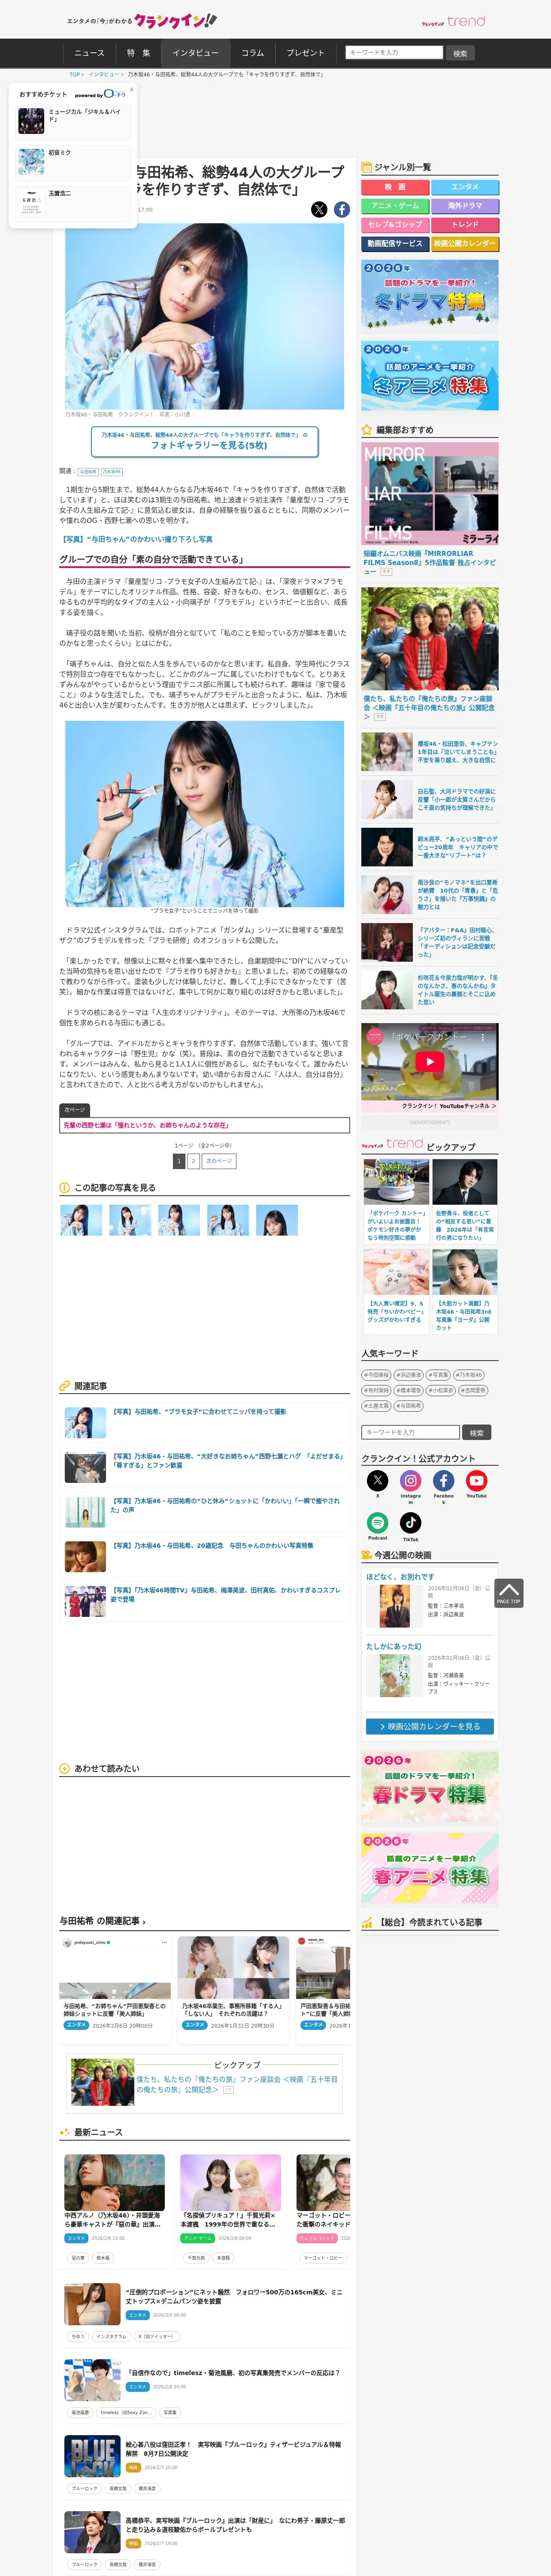Open コラム in the navigation bar
Image resolution: width=551 pixels, height=2576 pixels.
coord(253,53)
